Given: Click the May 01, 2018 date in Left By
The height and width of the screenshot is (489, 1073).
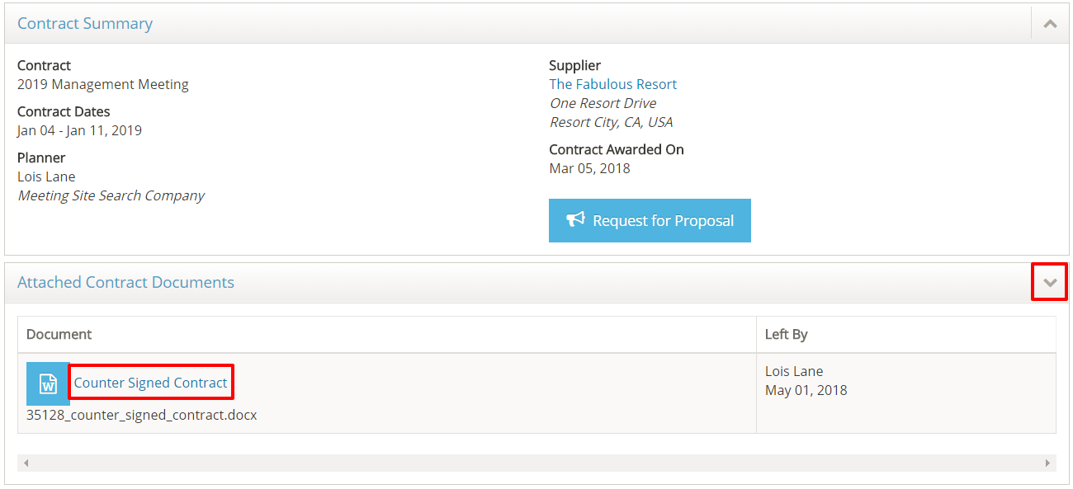Looking at the screenshot, I should pyautogui.click(x=806, y=390).
